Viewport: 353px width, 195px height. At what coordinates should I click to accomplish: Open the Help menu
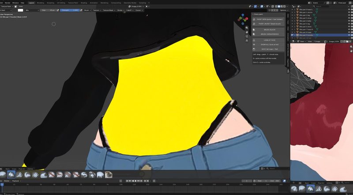point(23,3)
